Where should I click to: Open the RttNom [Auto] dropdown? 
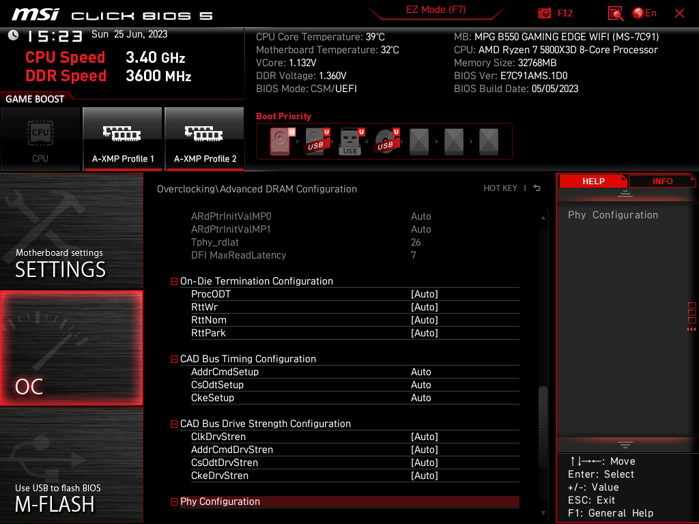click(425, 320)
